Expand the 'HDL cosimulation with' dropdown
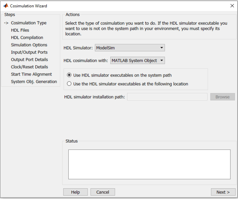This screenshot has height=199, width=238. 137,61
